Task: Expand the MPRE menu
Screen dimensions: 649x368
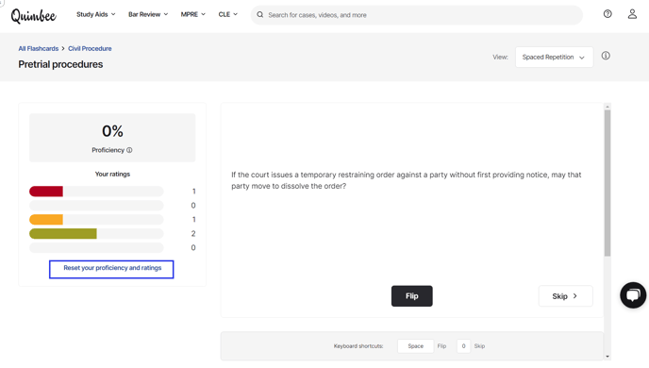Action: (x=192, y=14)
